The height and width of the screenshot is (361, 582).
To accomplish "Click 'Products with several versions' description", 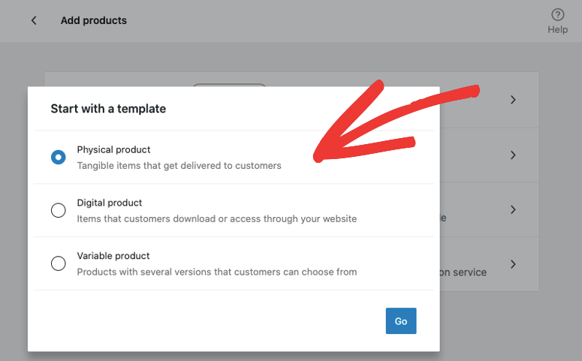I will pos(217,272).
